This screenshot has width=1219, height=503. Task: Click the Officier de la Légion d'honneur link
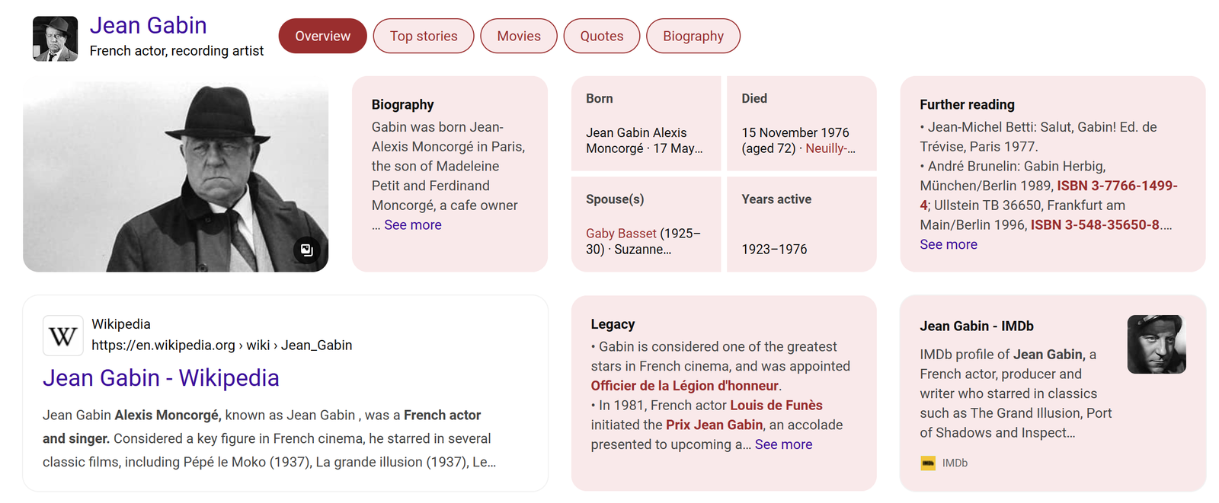tap(684, 385)
